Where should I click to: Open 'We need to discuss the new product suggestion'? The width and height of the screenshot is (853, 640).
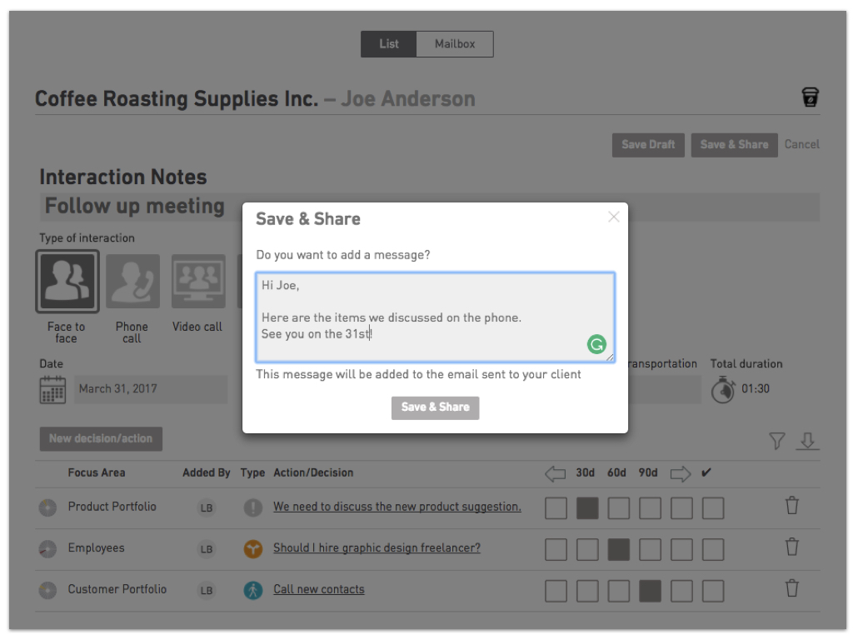tap(397, 507)
